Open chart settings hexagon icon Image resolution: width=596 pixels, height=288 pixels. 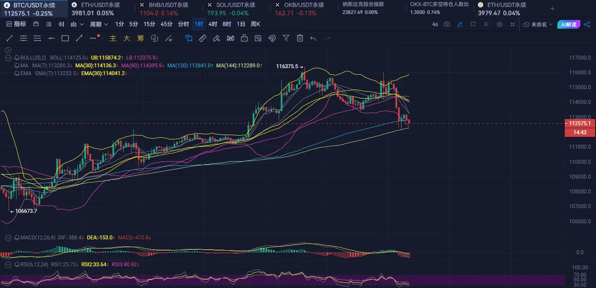[x=500, y=24]
